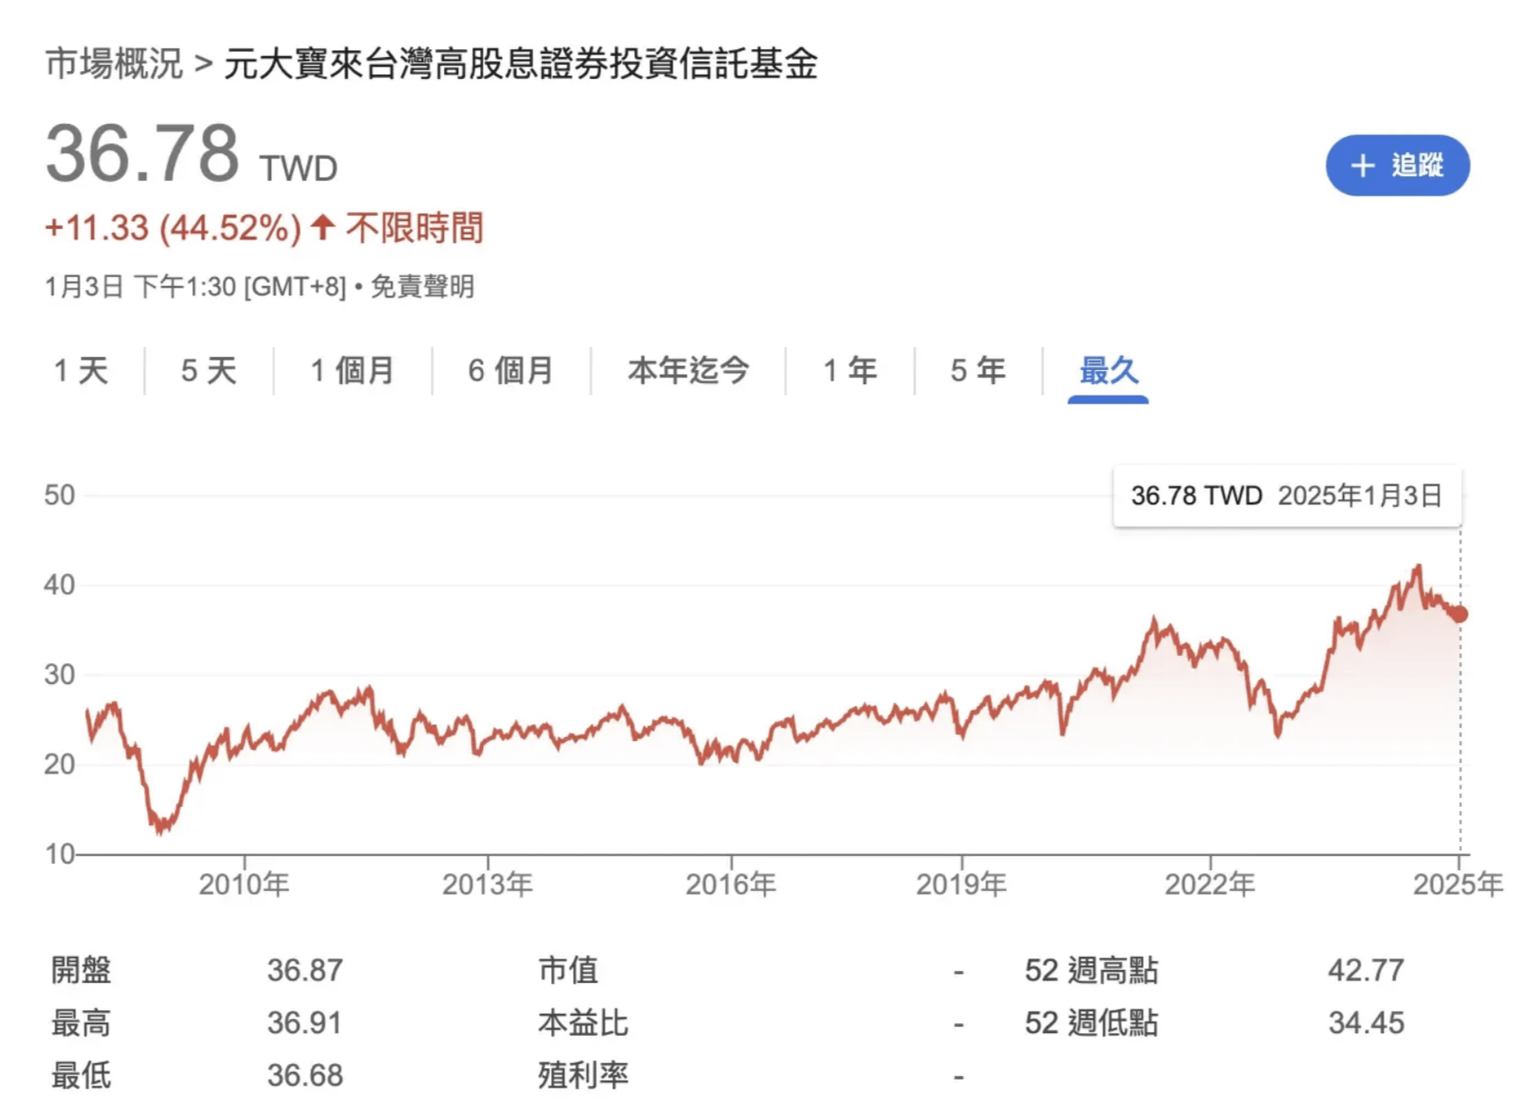Click the 52 週高點 value 42.77
Image resolution: width=1516 pixels, height=1119 pixels.
tap(1365, 971)
